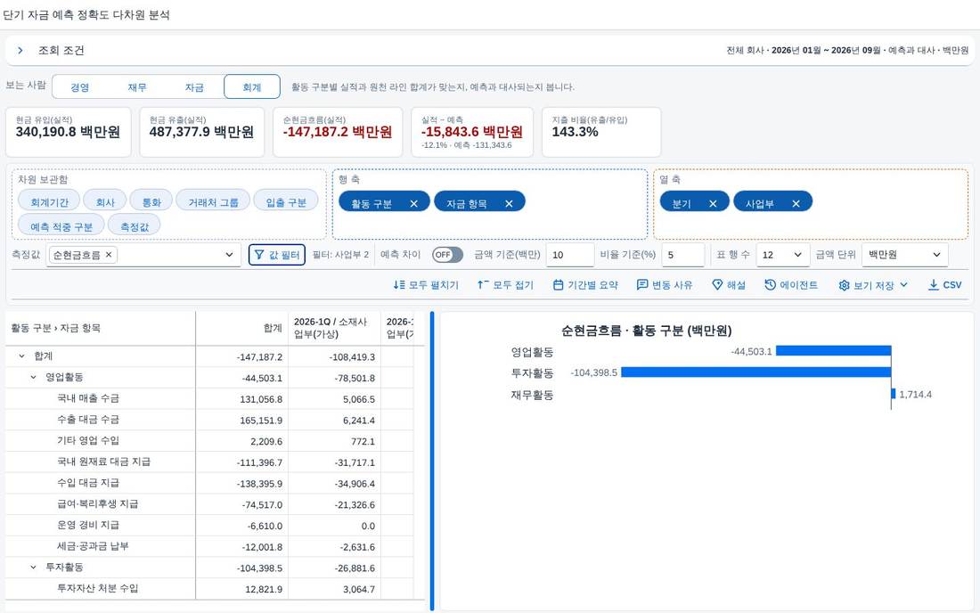980x613 pixels.
Task: Click the 필터: 사업부 2 indicator
Action: tap(340, 255)
